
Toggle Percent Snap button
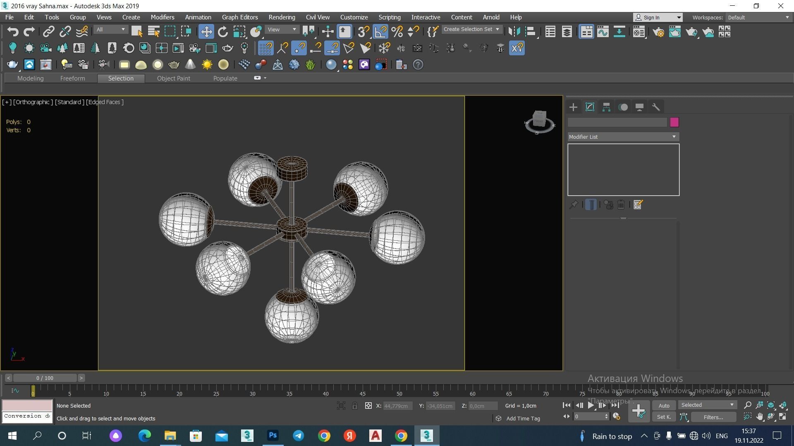tap(397, 32)
